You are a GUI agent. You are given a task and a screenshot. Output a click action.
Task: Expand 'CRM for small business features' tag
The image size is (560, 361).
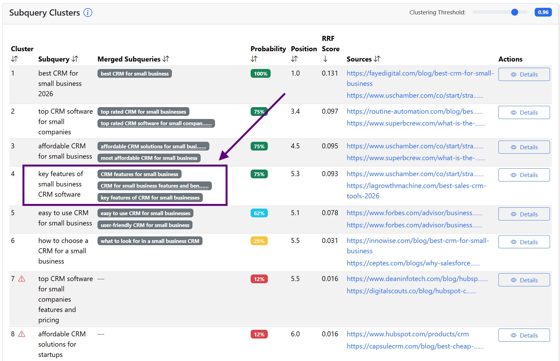(154, 186)
